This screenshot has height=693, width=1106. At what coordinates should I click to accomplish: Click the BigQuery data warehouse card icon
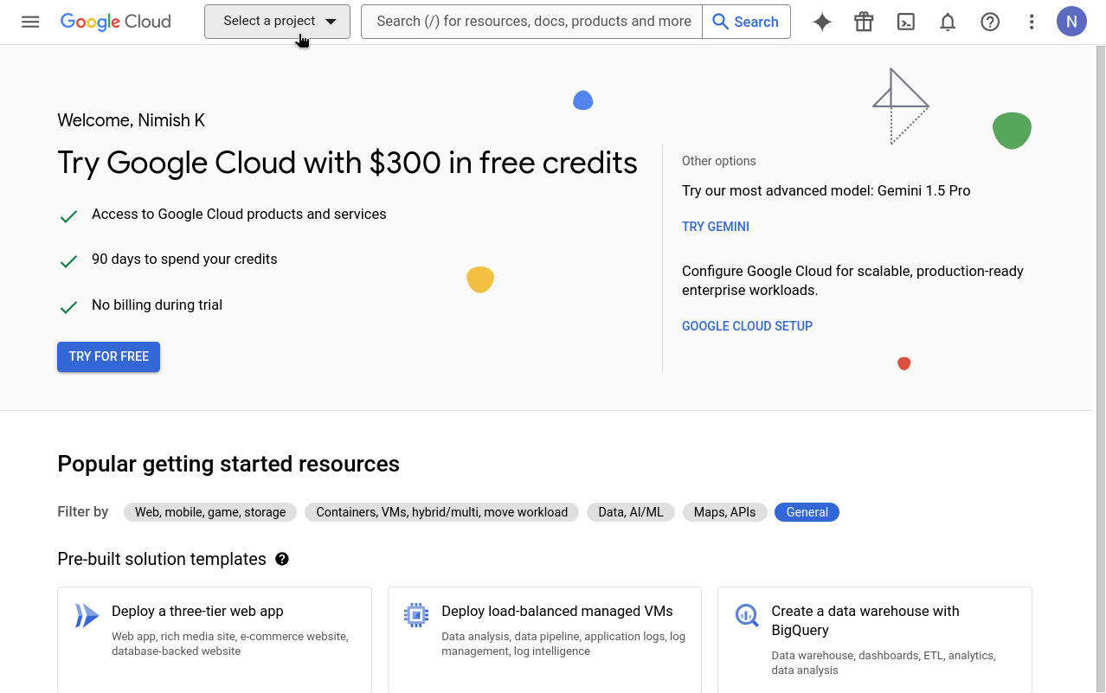[746, 615]
